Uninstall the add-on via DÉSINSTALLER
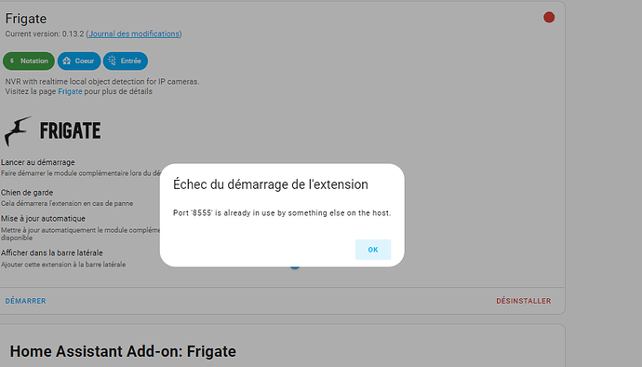The height and width of the screenshot is (367, 642). [524, 301]
